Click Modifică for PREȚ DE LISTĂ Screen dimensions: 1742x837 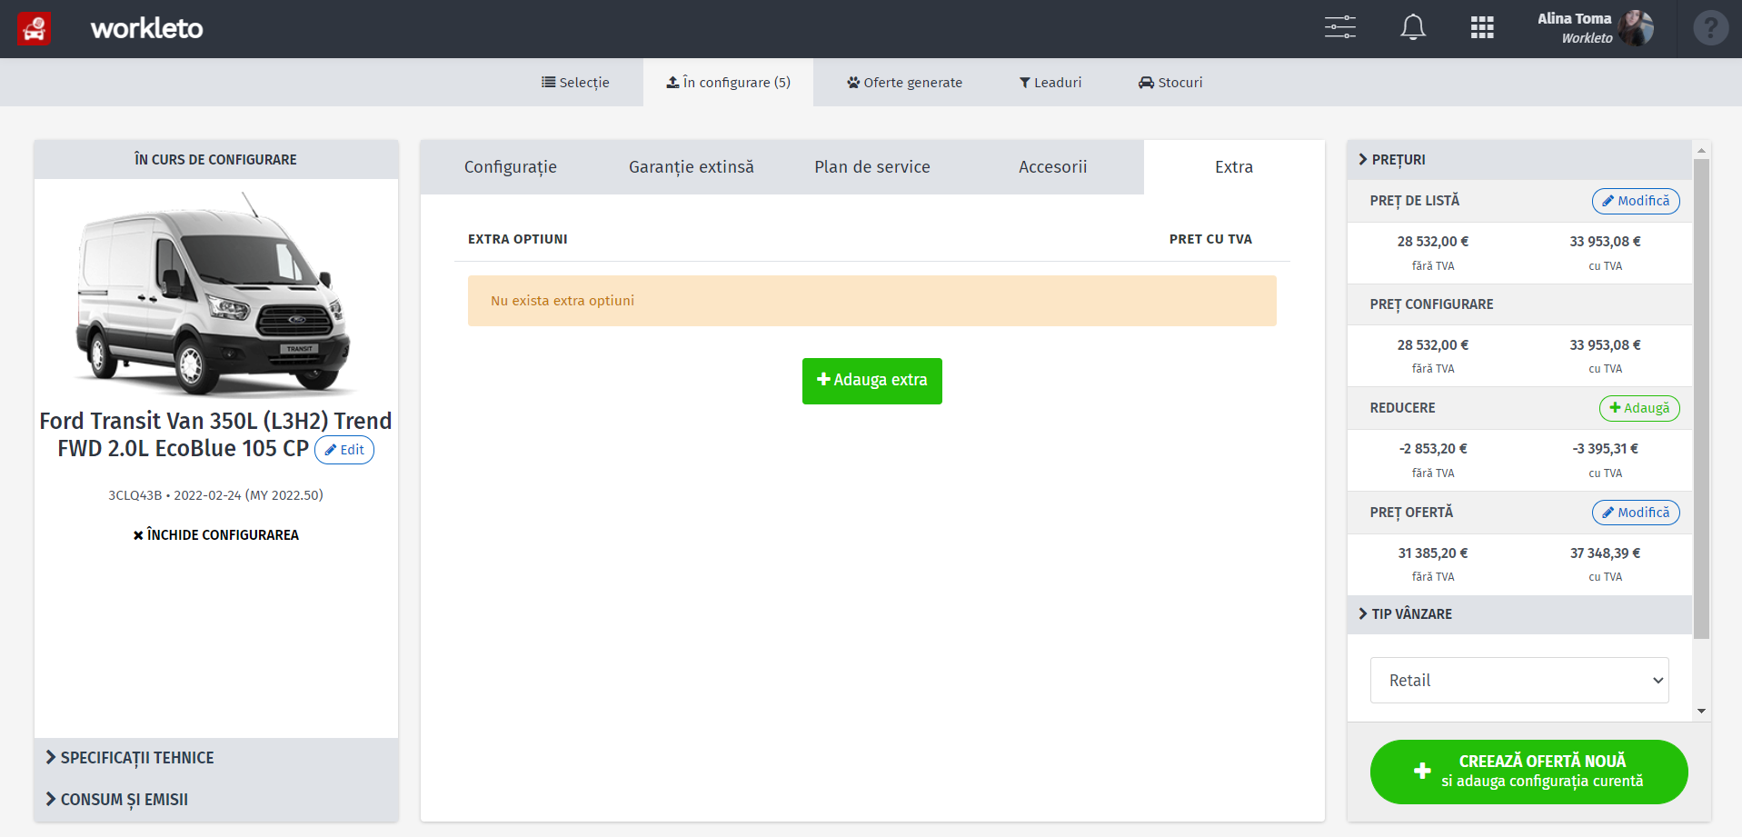[1636, 201]
